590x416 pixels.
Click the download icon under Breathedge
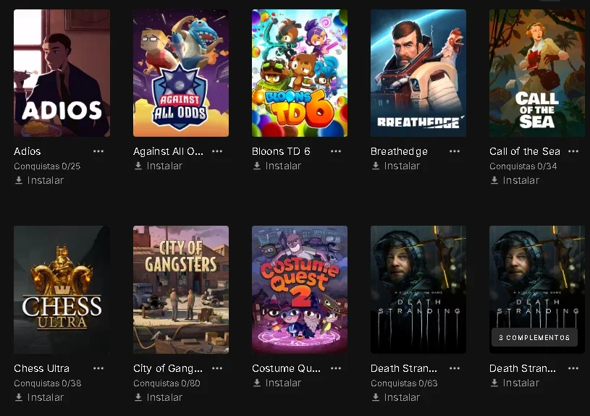[376, 166]
